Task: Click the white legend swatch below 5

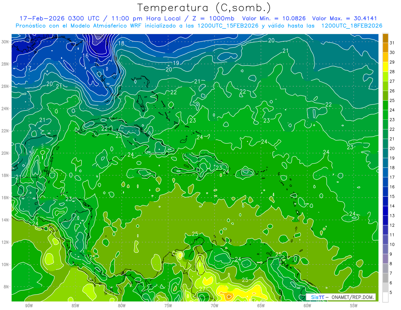Action: tap(385, 297)
